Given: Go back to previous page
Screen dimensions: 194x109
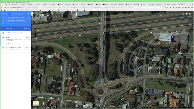Looking at the screenshot, I should click(2, 7).
